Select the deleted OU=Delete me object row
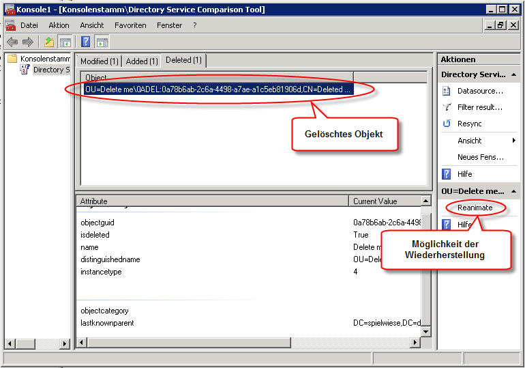Screen dimensions: 525x368 coord(218,89)
